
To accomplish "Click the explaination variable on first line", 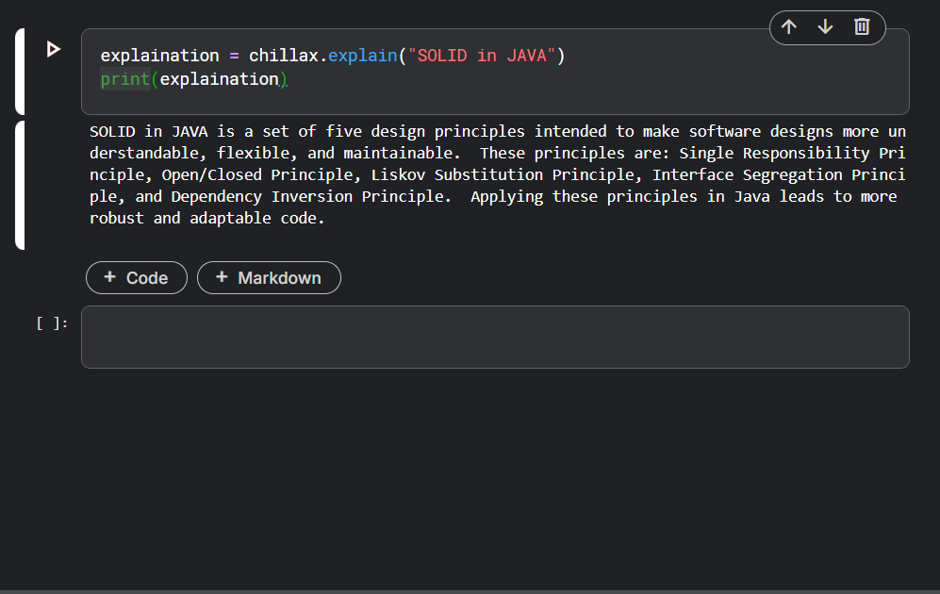I will tap(159, 56).
